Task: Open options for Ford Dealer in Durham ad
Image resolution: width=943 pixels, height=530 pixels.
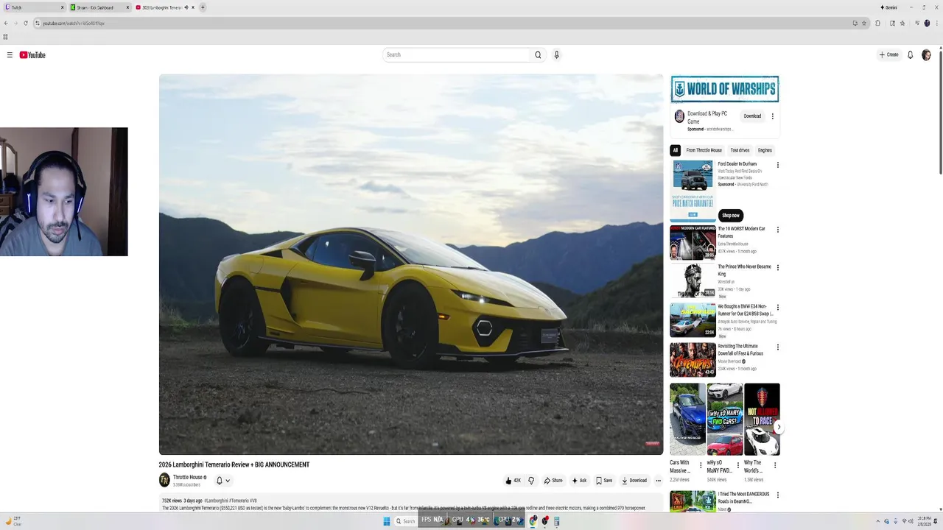Action: pos(777,165)
